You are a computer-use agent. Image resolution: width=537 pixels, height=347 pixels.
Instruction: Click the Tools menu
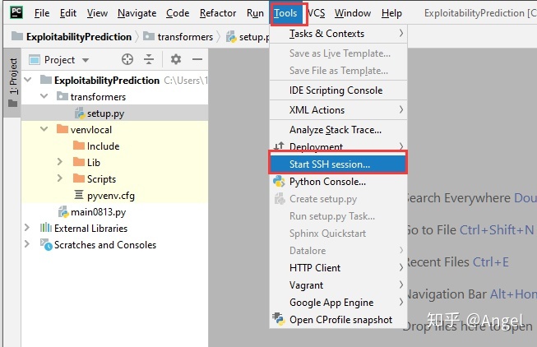(x=285, y=13)
